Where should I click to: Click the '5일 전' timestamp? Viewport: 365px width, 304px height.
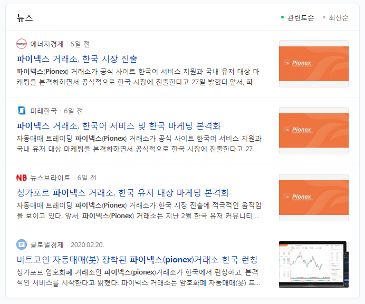(x=80, y=44)
